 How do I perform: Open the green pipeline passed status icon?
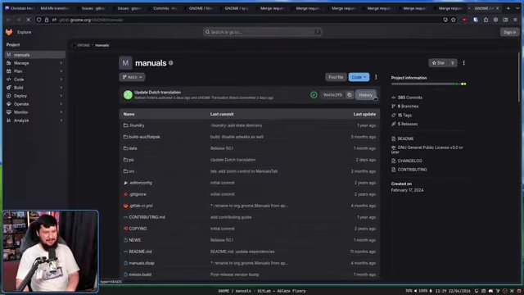pos(314,95)
